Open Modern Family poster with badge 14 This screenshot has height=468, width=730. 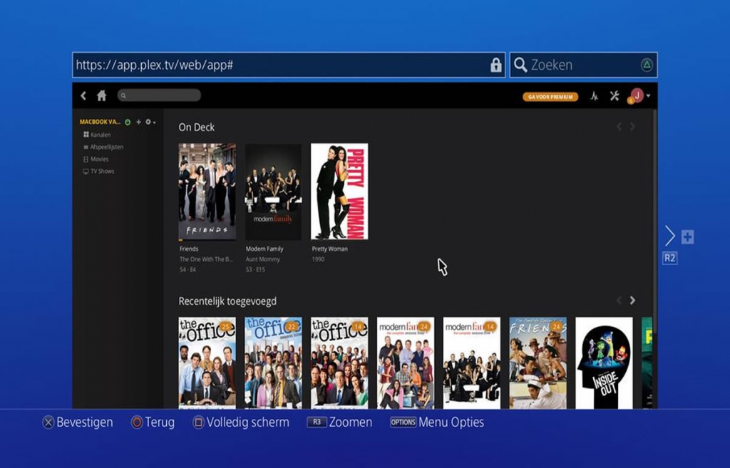472,363
